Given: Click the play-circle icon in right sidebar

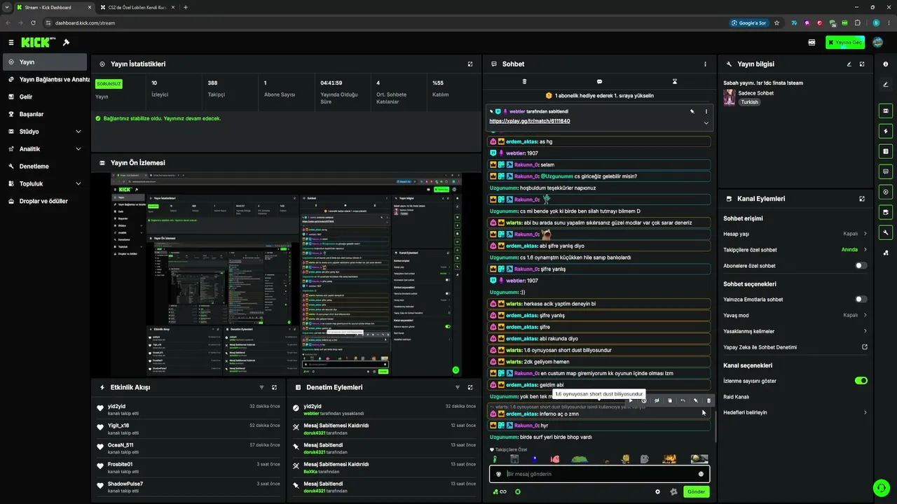Looking at the screenshot, I should click(886, 192).
